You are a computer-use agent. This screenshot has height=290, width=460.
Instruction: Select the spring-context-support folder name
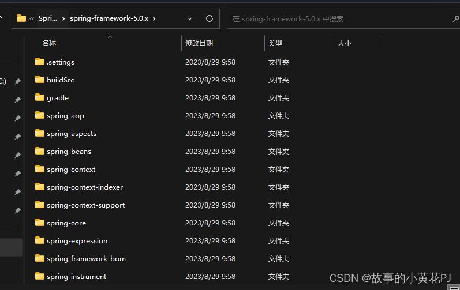tap(85, 205)
